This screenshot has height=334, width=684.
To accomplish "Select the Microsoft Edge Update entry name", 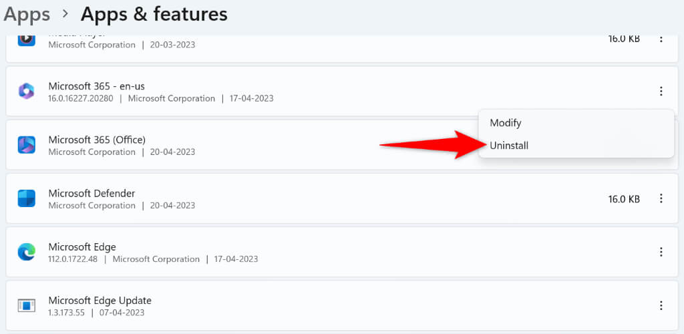I will point(100,300).
